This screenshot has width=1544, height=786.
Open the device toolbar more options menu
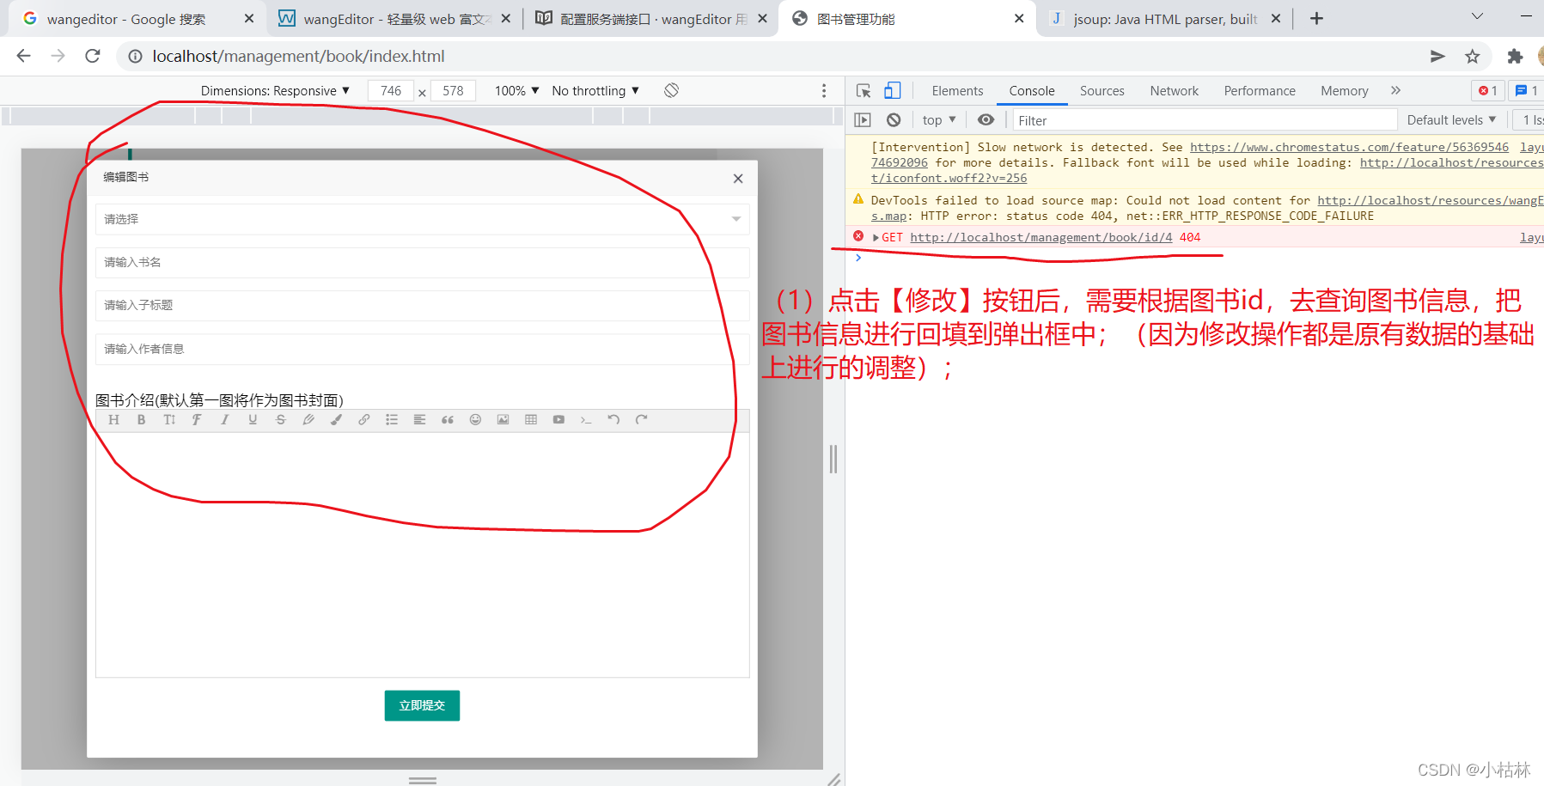click(x=824, y=90)
